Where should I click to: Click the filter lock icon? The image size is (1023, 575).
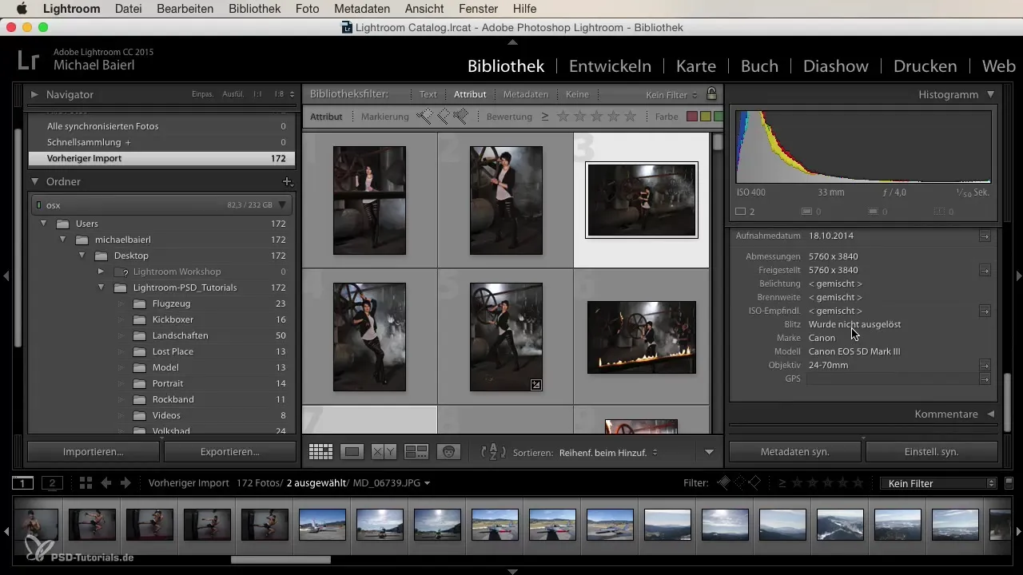(711, 94)
